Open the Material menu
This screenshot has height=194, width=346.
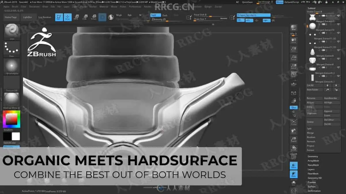pos(104,6)
